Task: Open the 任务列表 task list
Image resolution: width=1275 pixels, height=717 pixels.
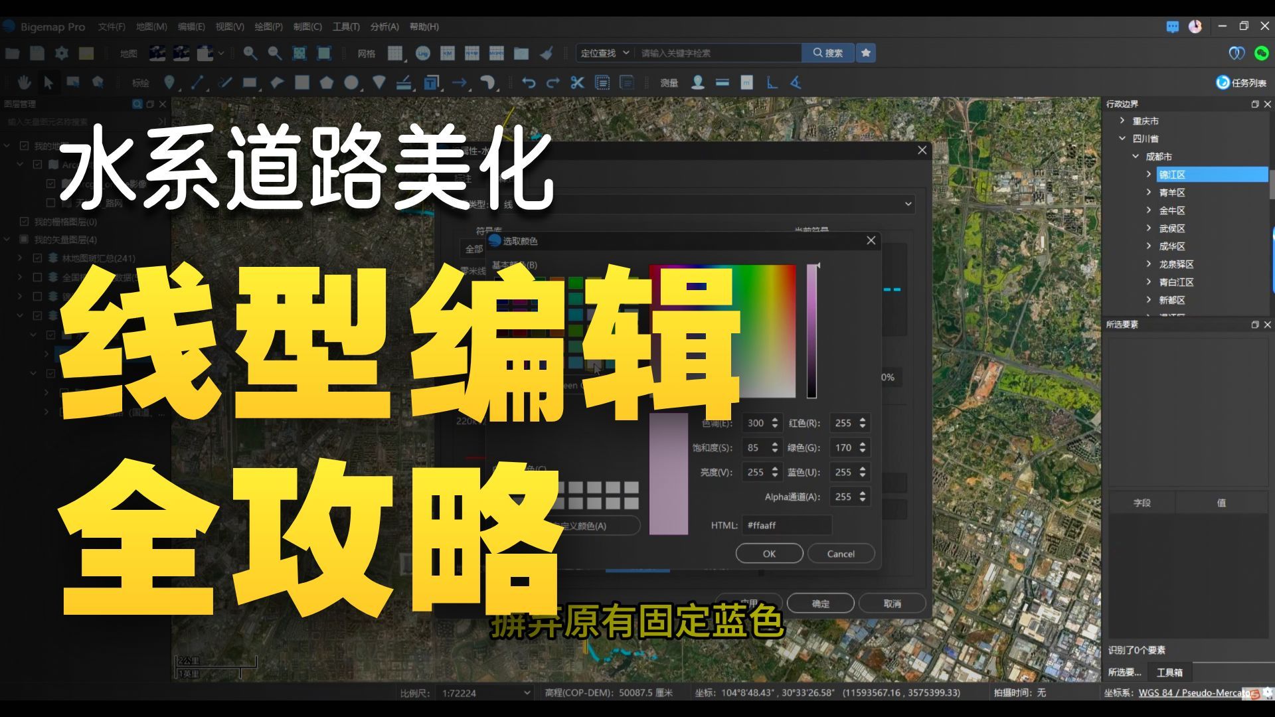Action: pyautogui.click(x=1242, y=82)
